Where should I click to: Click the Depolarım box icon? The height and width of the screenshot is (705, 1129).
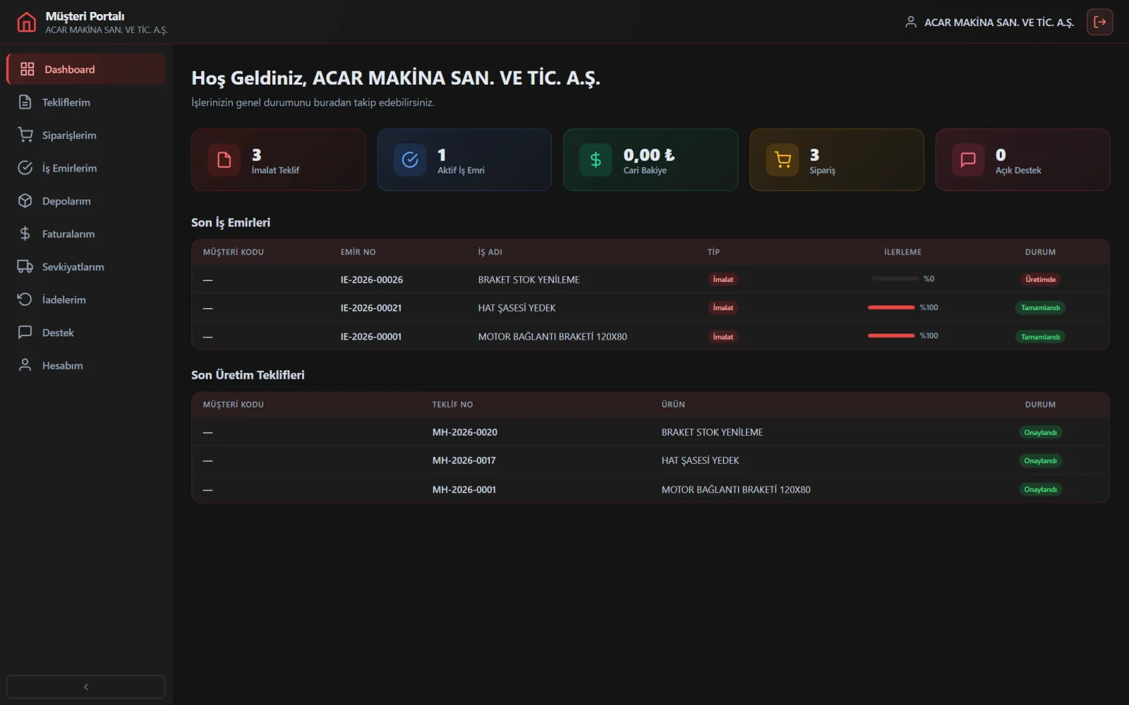[x=25, y=201]
